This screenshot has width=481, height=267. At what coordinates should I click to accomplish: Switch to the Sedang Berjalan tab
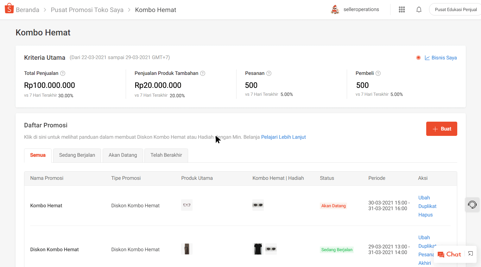(x=77, y=155)
